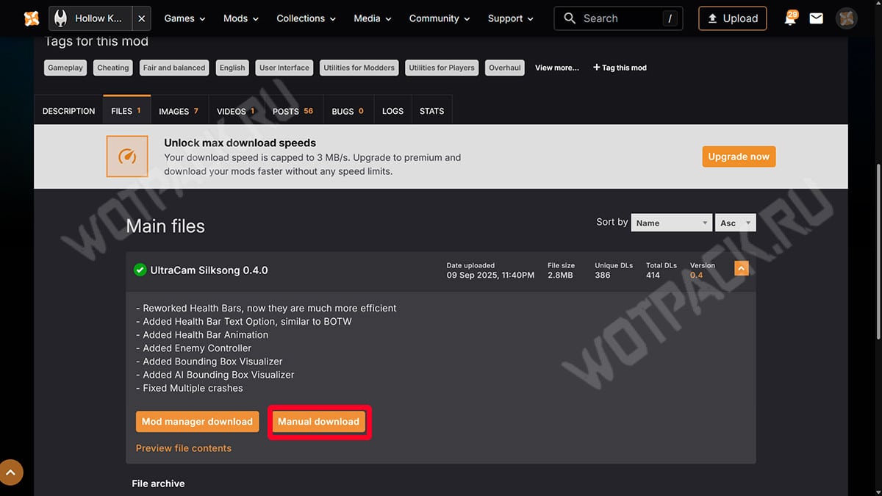Select the Cheating tag
882x496 pixels.
113,68
